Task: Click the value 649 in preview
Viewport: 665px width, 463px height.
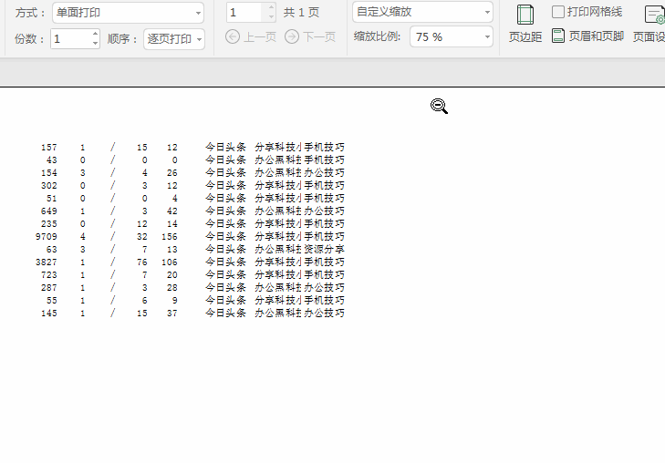Action: click(48, 211)
